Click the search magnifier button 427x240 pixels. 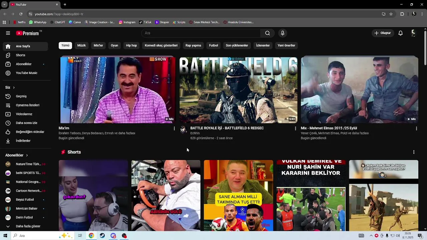tap(267, 33)
